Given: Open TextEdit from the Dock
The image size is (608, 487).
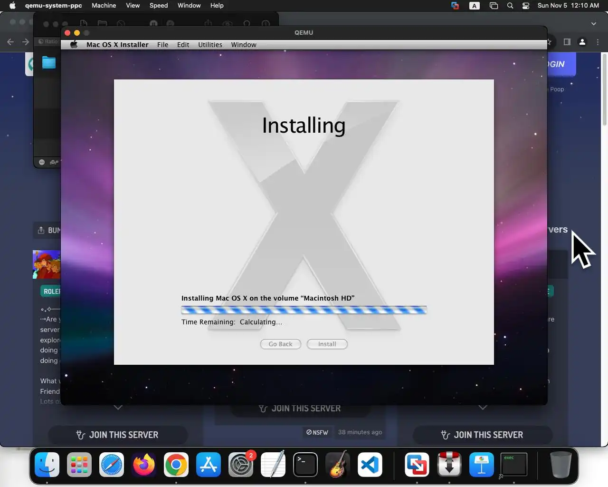Looking at the screenshot, I should 273,464.
